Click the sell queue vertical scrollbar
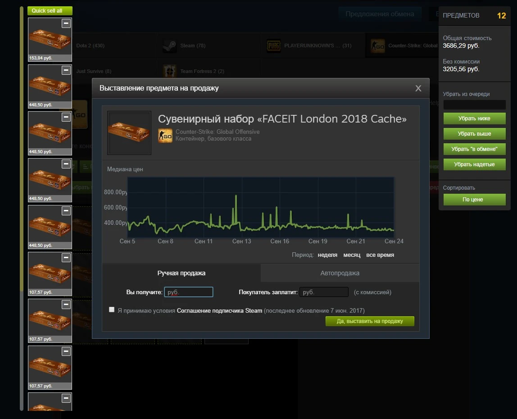The height and width of the screenshot is (419, 517). pyautogui.click(x=22, y=209)
